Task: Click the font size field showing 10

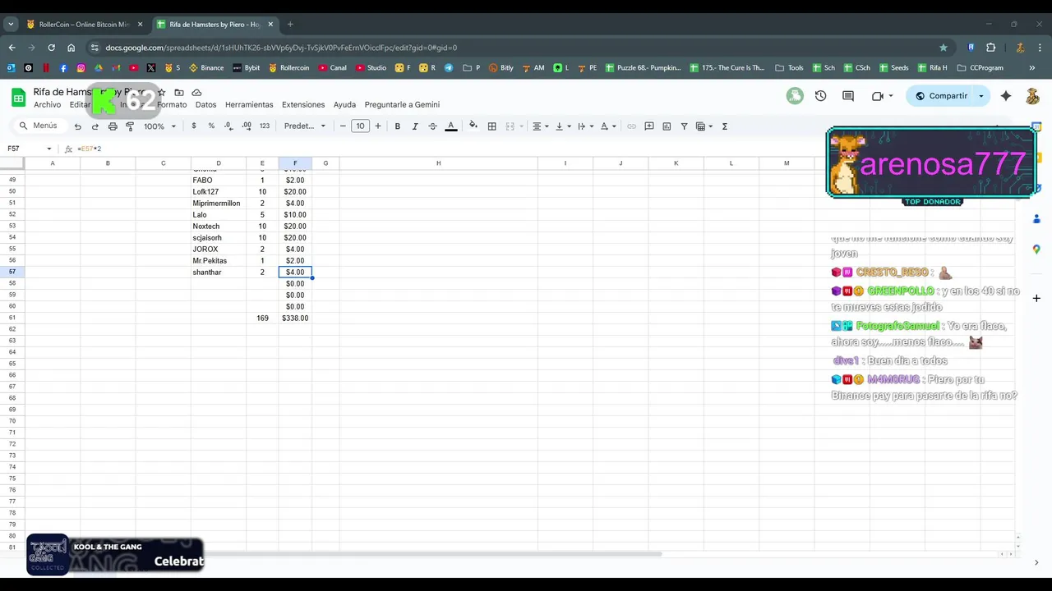Action: [x=360, y=126]
